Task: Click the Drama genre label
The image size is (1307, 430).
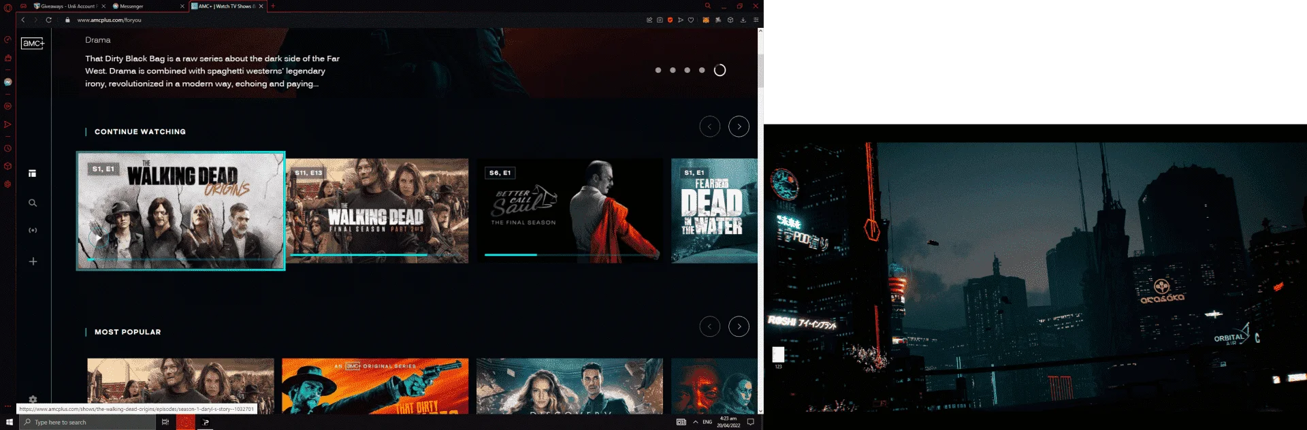Action: coord(98,40)
